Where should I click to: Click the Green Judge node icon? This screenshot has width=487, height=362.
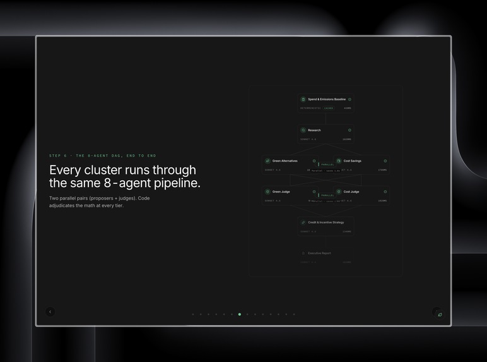coord(267,191)
